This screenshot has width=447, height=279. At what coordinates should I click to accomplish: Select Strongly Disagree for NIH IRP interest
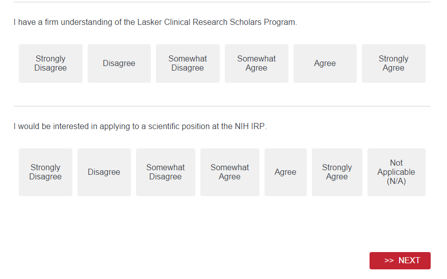(45, 172)
